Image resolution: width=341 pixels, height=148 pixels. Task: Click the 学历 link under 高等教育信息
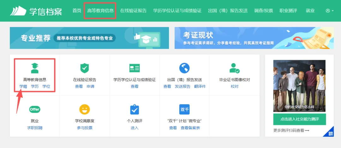click(35, 86)
